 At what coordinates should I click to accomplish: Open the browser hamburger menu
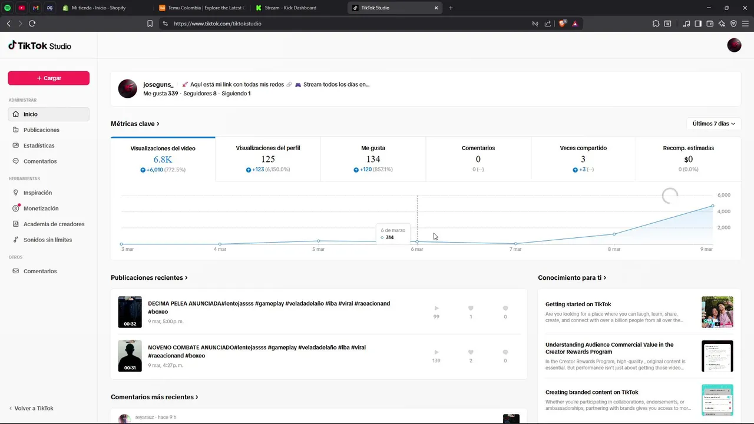[x=745, y=24]
